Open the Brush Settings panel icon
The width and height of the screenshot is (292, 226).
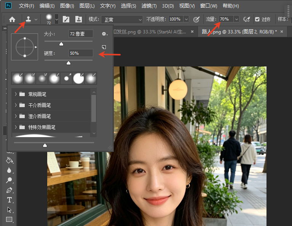[x=66, y=19]
